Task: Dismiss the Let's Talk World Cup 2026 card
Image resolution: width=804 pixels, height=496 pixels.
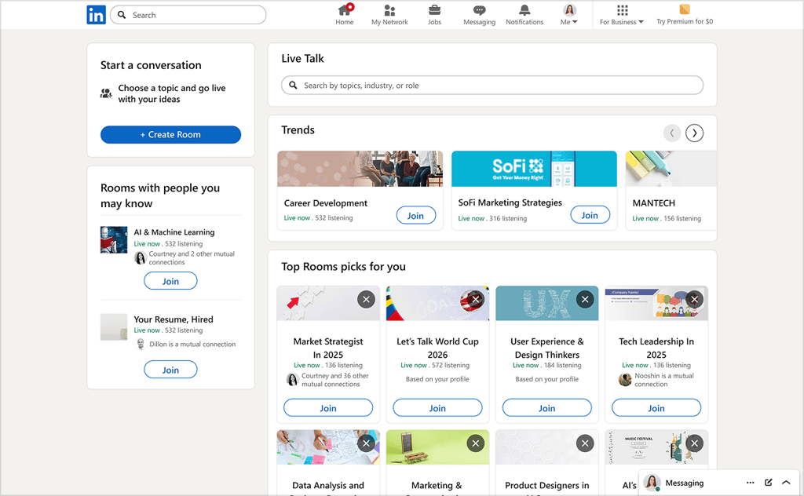Action: click(476, 299)
